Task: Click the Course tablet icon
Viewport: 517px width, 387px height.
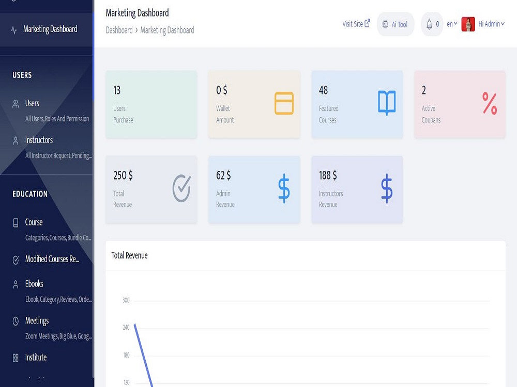Action: 16,223
